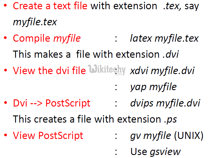Select the "gv myfile" command
The width and height of the screenshot is (213, 158).
point(150,136)
